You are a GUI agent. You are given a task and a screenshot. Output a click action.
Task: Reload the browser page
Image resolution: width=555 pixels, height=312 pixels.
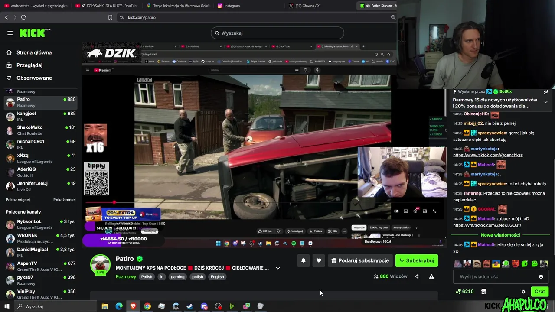23,17
